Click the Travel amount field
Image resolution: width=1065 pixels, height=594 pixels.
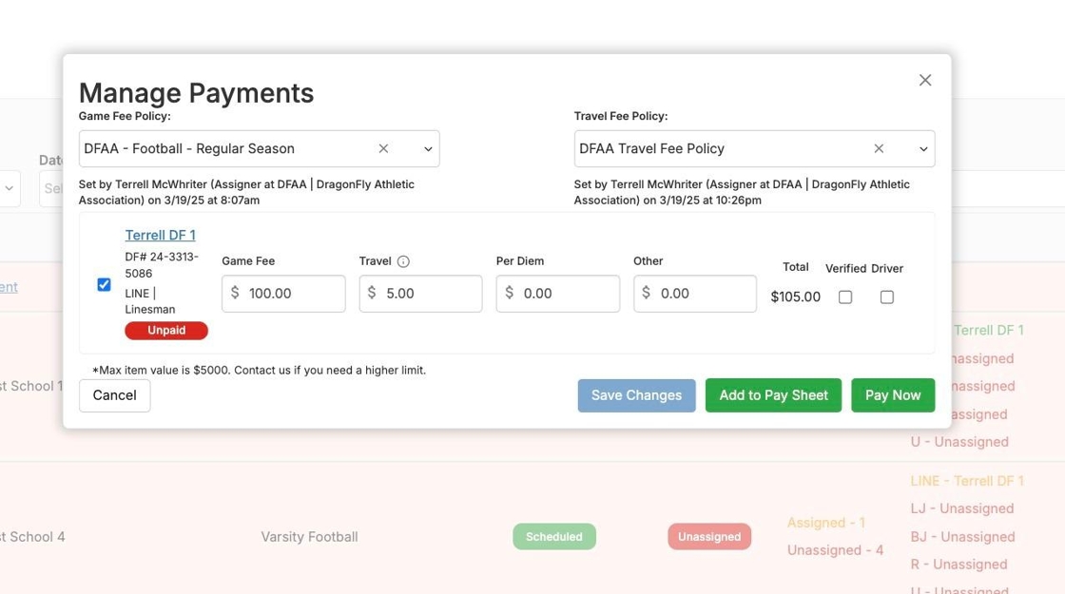430,294
